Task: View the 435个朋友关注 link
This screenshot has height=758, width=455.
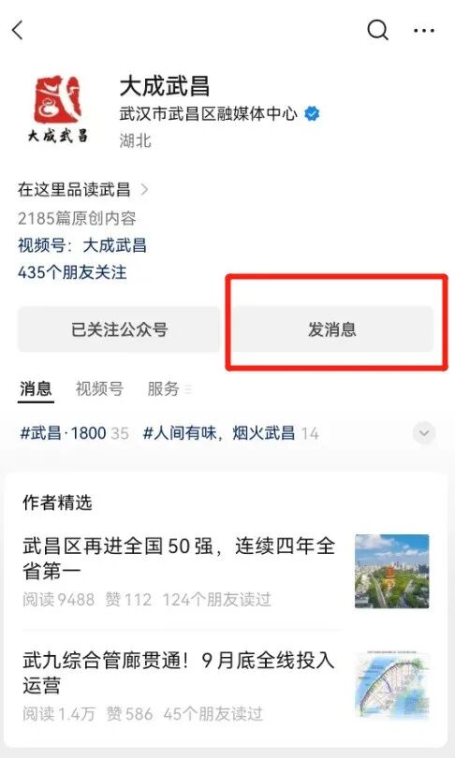Action: [72, 272]
